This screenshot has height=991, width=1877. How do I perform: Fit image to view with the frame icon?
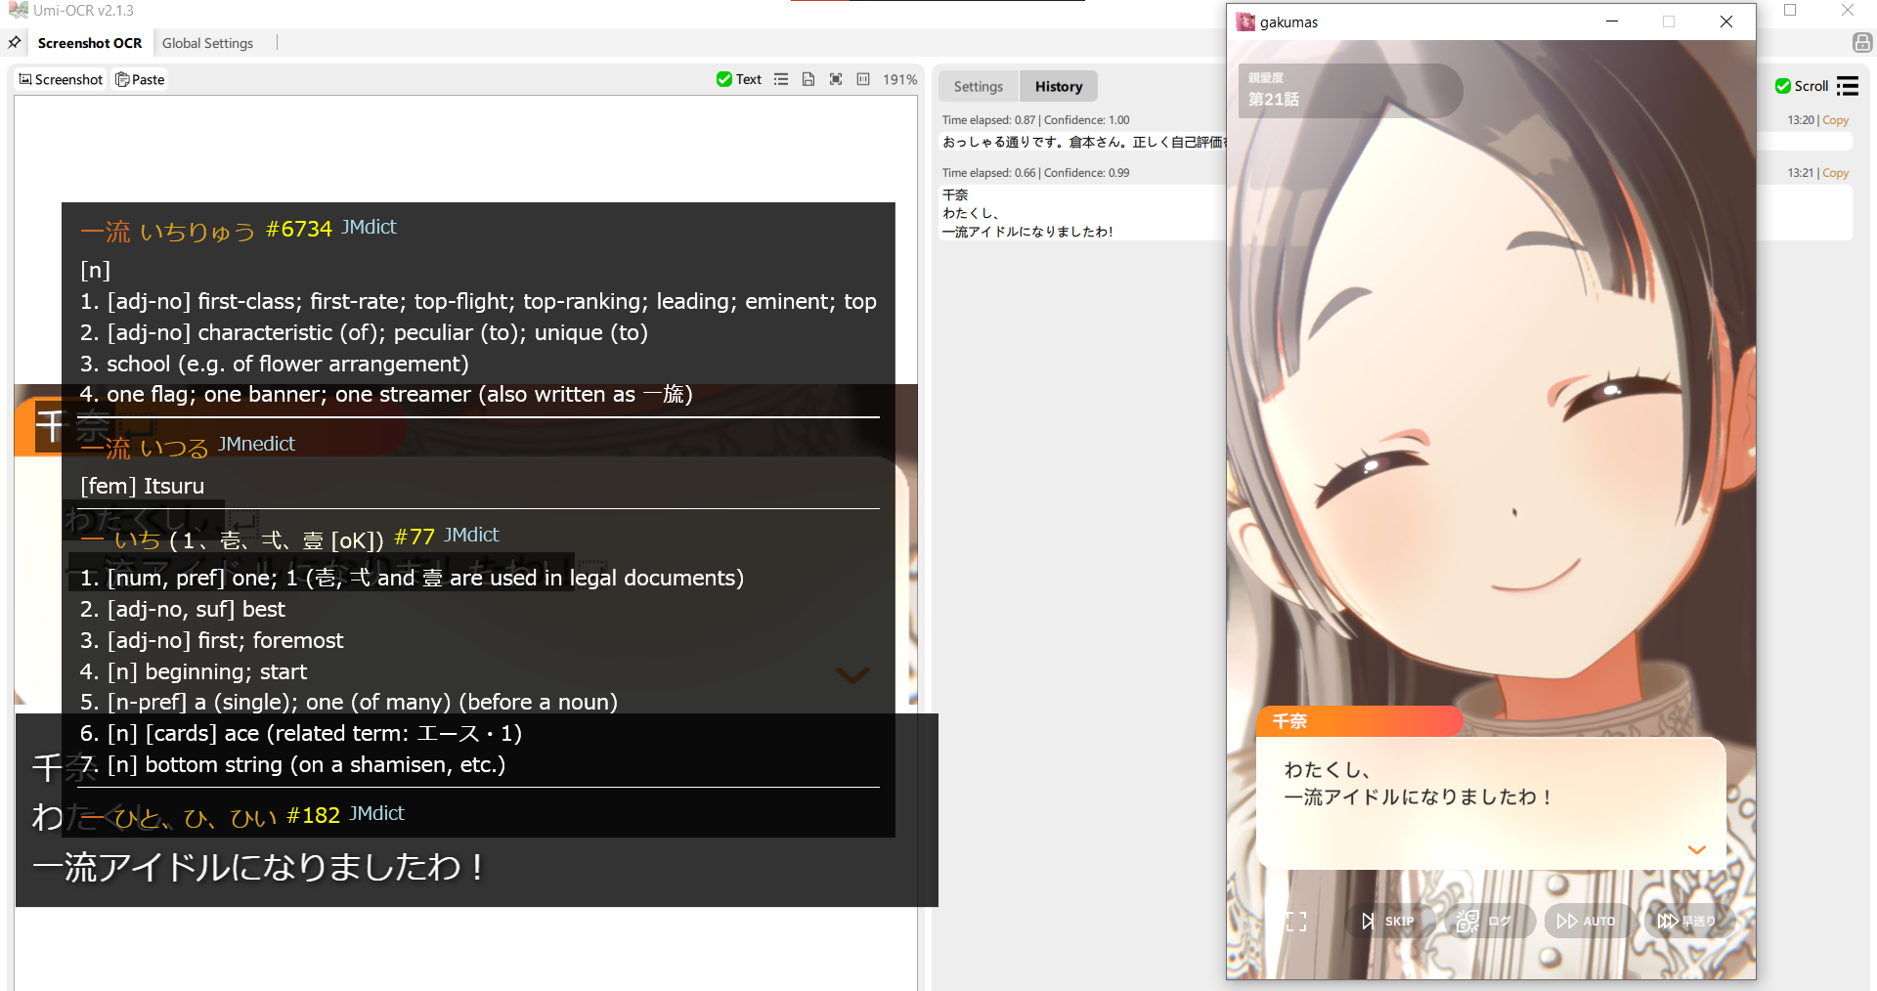click(x=836, y=79)
